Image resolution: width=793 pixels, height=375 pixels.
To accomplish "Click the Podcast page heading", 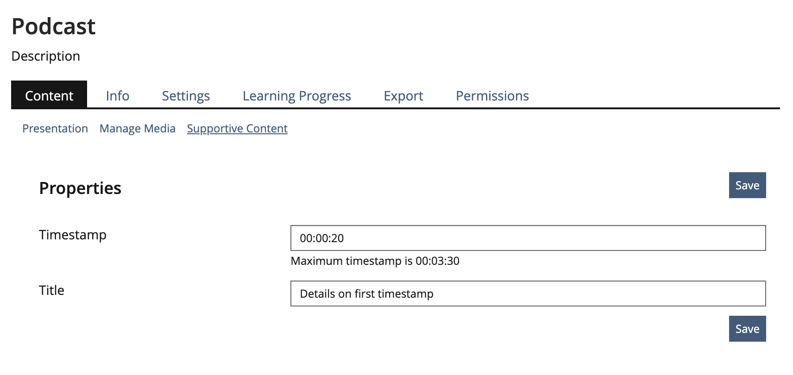I will (53, 26).
